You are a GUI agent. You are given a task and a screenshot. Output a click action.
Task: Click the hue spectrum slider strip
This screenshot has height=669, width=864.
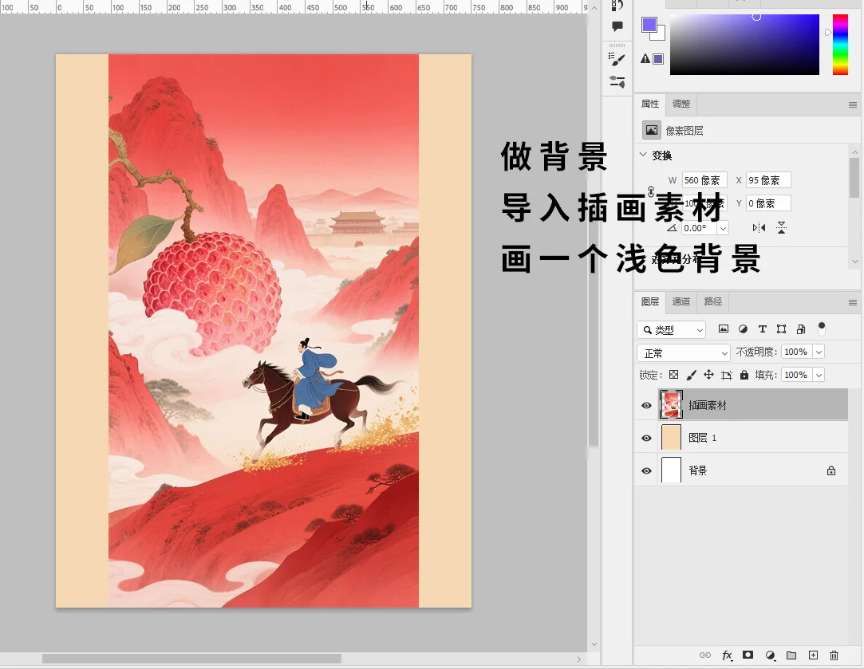click(x=840, y=45)
